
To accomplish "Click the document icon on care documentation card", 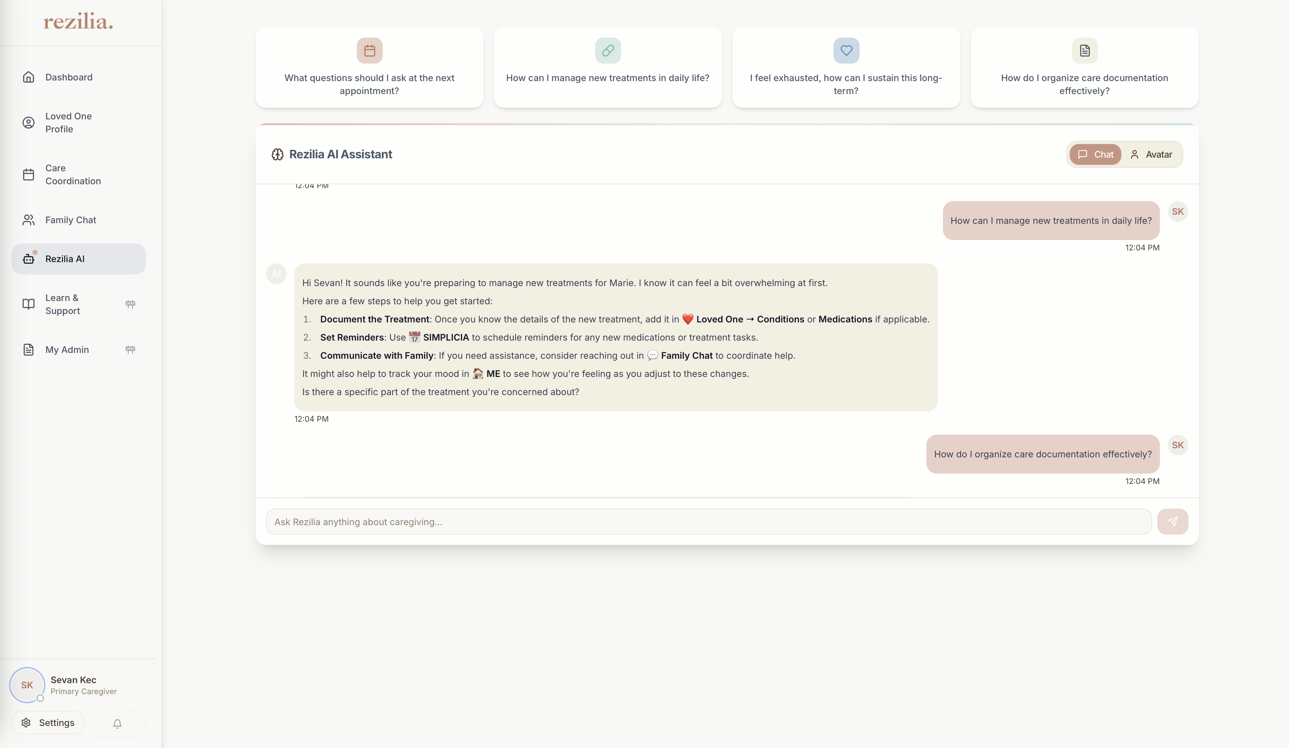I will tap(1084, 51).
